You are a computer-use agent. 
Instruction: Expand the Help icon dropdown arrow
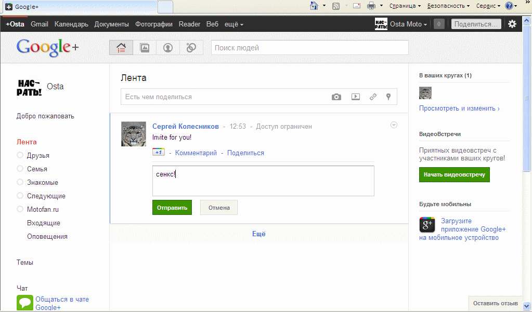[x=516, y=6]
